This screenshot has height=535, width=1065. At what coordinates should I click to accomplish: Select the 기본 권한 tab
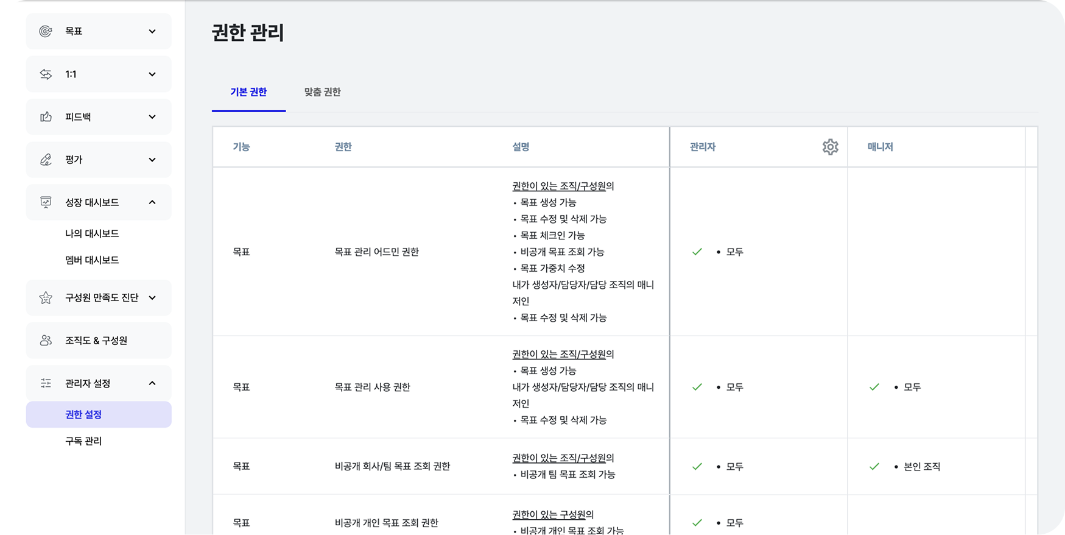(248, 92)
